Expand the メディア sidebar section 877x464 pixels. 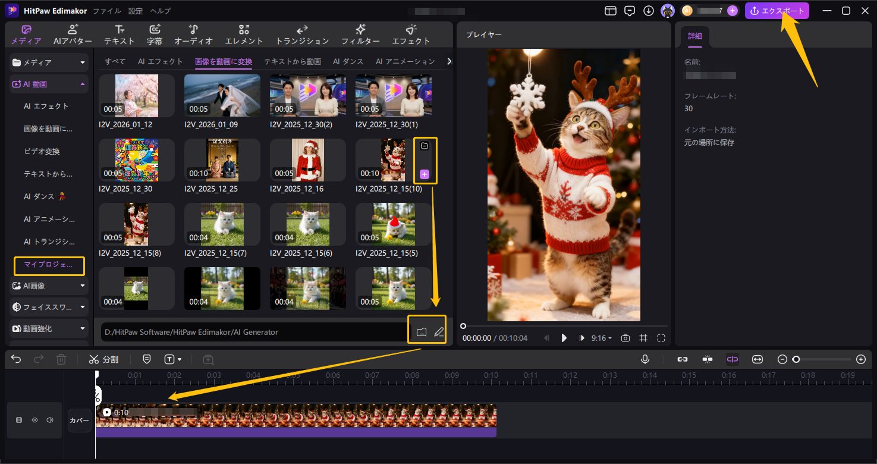[49, 62]
